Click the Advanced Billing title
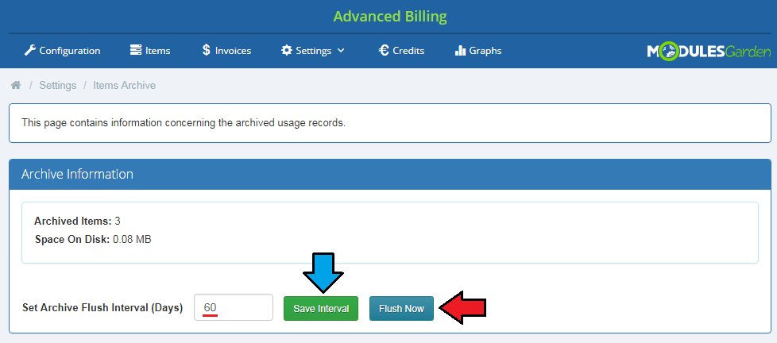Image resolution: width=777 pixels, height=343 pixels. pyautogui.click(x=390, y=17)
